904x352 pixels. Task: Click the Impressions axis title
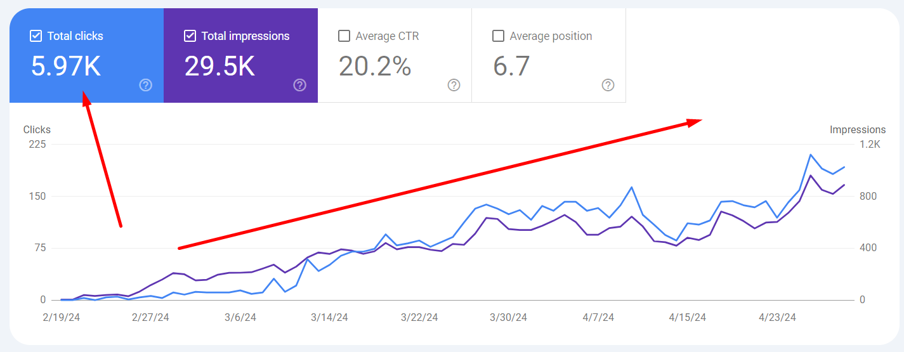coord(858,129)
